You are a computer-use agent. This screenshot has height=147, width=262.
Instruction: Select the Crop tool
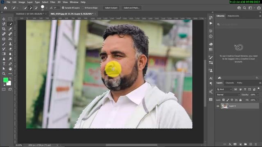coord(4,29)
